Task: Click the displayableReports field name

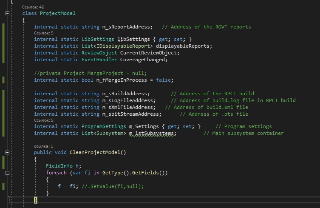Action: (x=183, y=46)
